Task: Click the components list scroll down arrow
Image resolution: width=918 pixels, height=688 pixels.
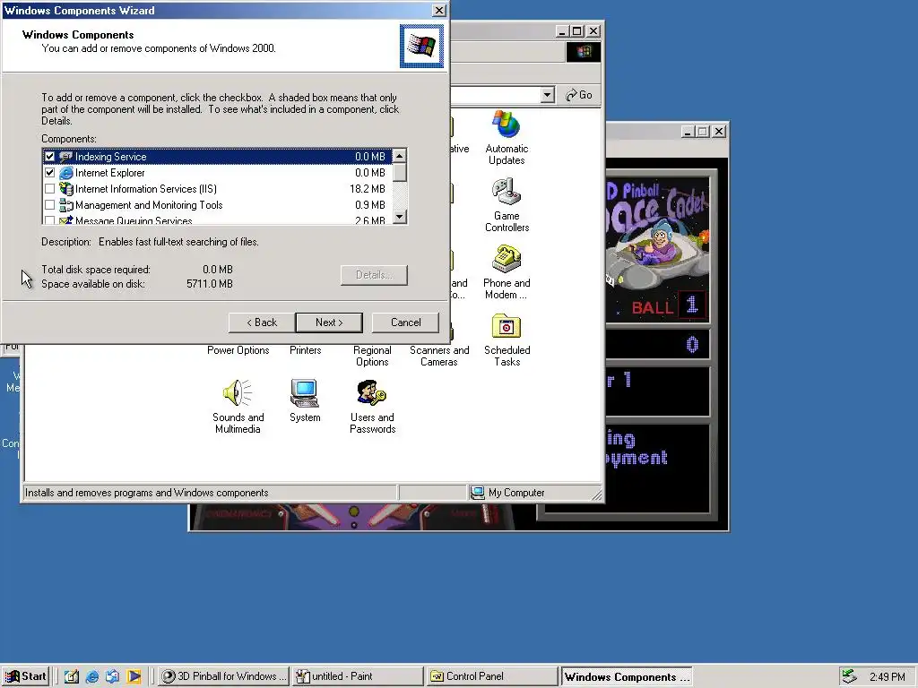Action: pos(400,217)
